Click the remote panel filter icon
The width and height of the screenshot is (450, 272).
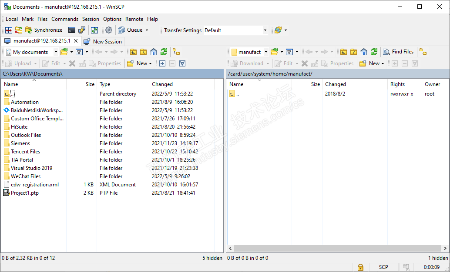[289, 52]
